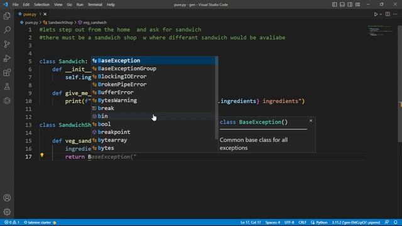Screen dimensions: 402x226
Task: Close the BaseException documentation popup
Action: click(x=311, y=121)
